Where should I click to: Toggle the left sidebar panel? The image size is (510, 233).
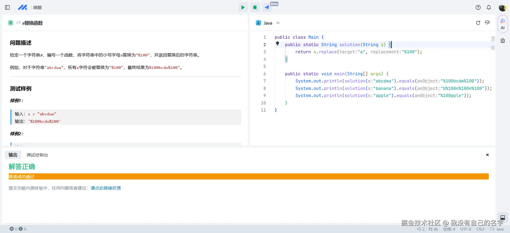[7, 7]
